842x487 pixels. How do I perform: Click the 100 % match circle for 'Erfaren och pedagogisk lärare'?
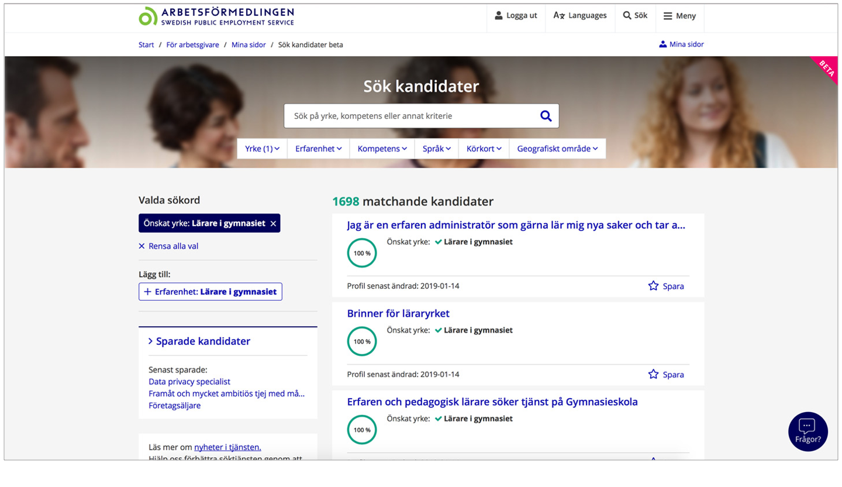click(362, 430)
